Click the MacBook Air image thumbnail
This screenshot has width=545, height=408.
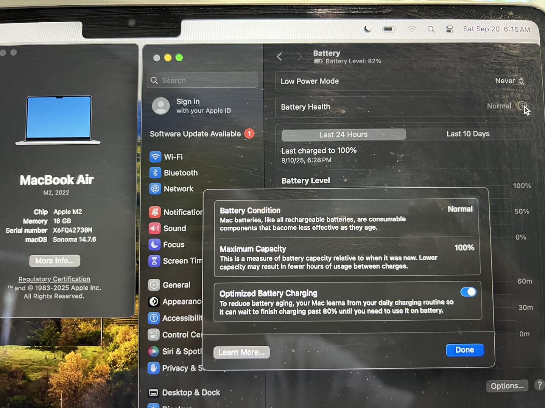[58, 120]
